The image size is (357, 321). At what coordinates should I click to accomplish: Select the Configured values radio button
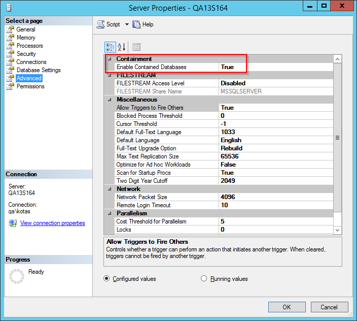point(106,278)
